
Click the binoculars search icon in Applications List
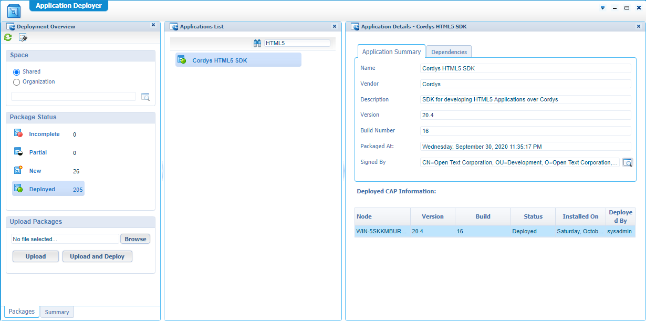[257, 43]
